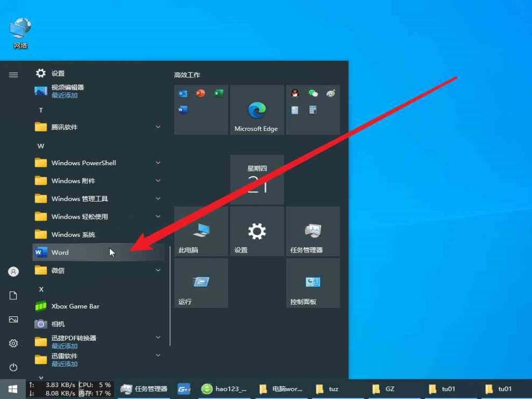Open the blue G+ taskbar icon
Image resolution: width=532 pixels, height=399 pixels.
pos(184,389)
